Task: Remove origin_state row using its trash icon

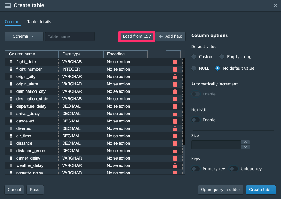Action: point(175,84)
